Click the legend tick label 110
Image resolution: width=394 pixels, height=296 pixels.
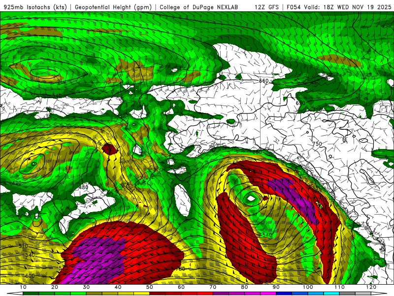pos(339,287)
